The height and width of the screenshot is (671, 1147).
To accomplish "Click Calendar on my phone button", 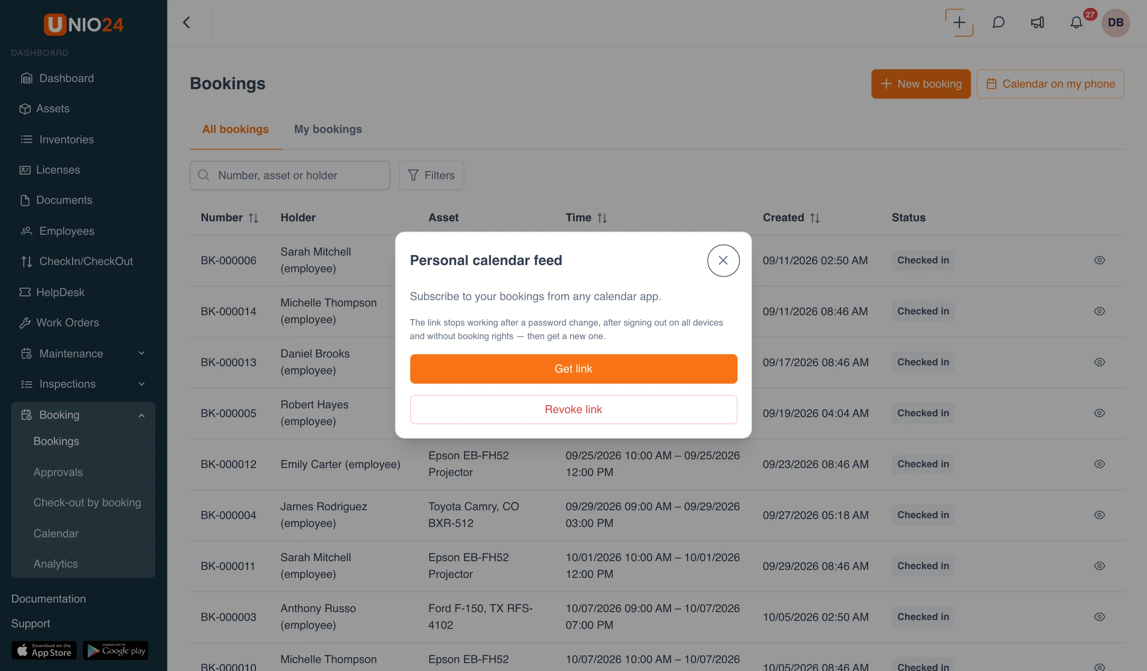I will (x=1050, y=84).
